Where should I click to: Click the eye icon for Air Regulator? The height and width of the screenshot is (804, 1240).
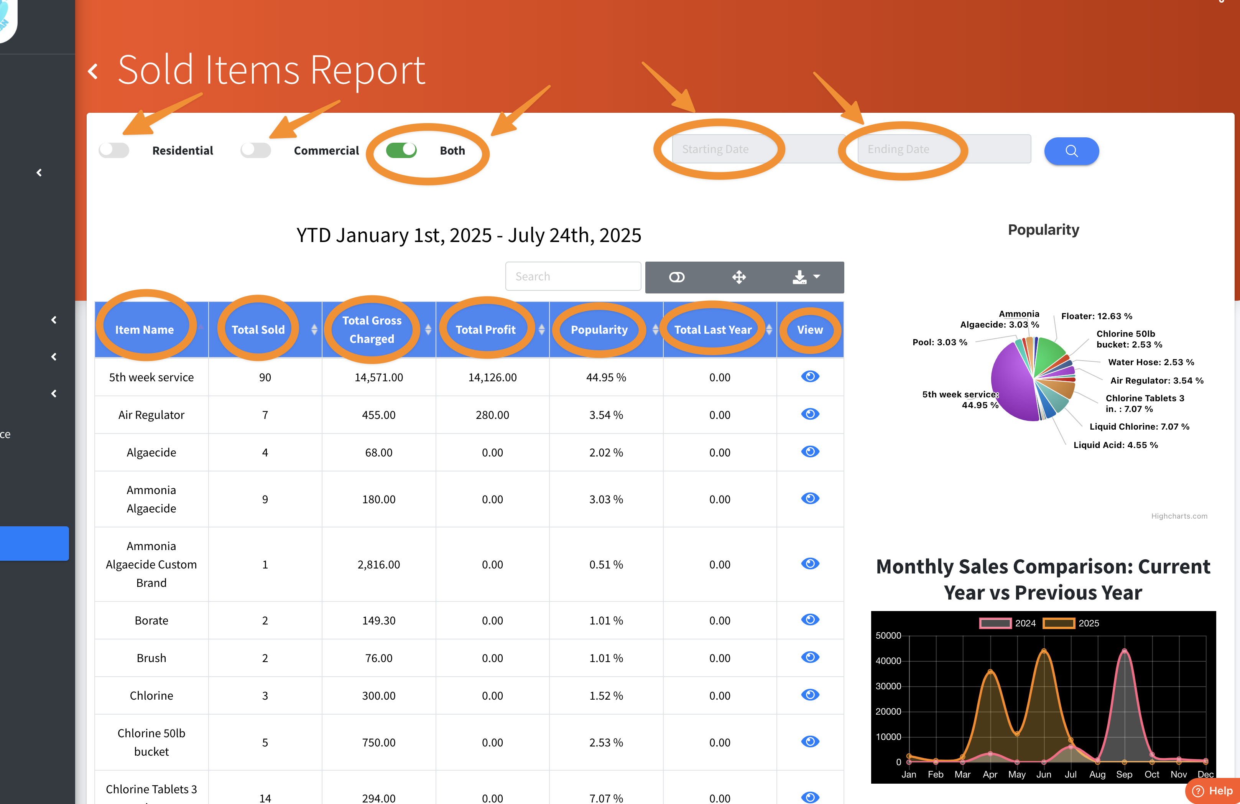click(x=810, y=414)
